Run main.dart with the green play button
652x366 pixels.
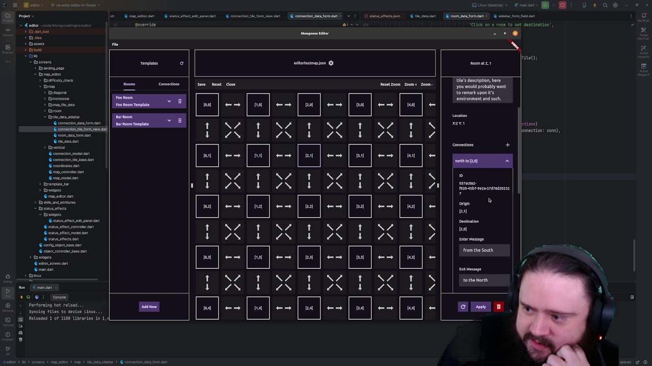pos(545,5)
